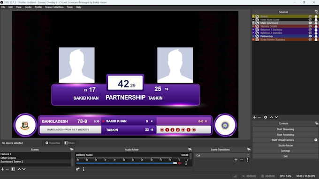Open advanced audio properties gears icon
Screen dimensions: 319x179
78,169
